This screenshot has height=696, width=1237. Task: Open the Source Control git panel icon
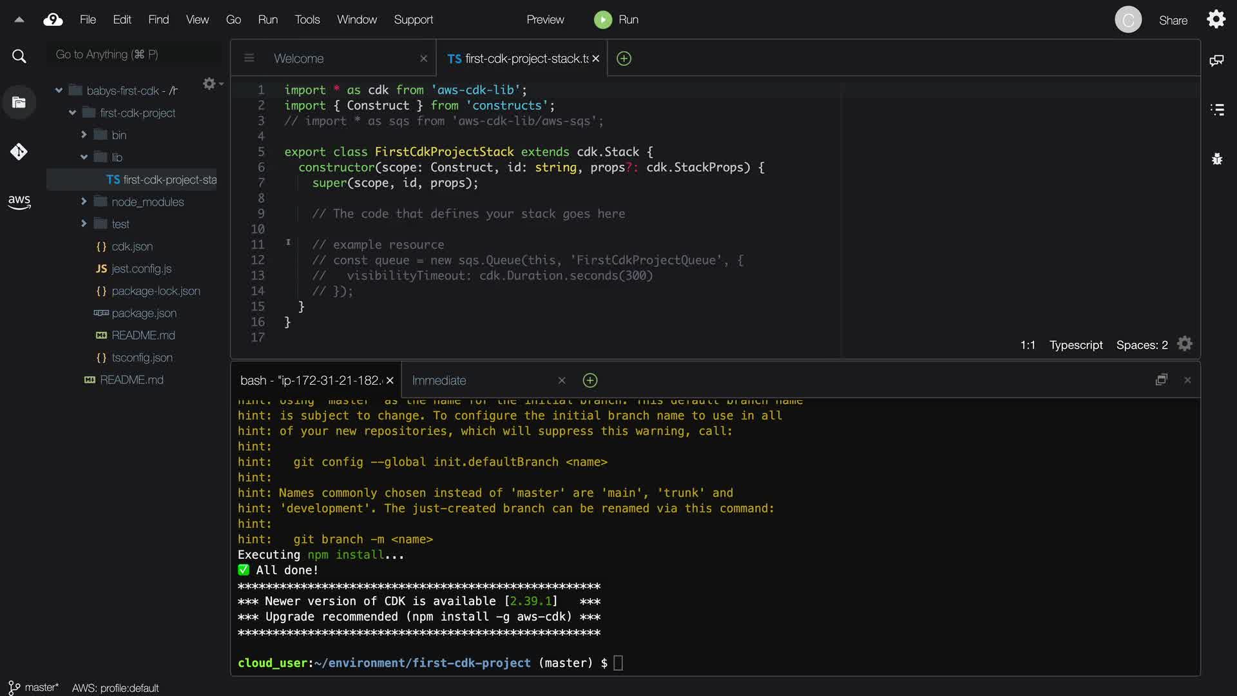(x=19, y=151)
